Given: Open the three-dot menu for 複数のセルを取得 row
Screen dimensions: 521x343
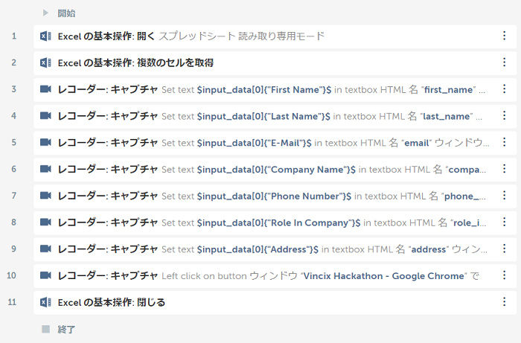Looking at the screenshot, I should 505,62.
